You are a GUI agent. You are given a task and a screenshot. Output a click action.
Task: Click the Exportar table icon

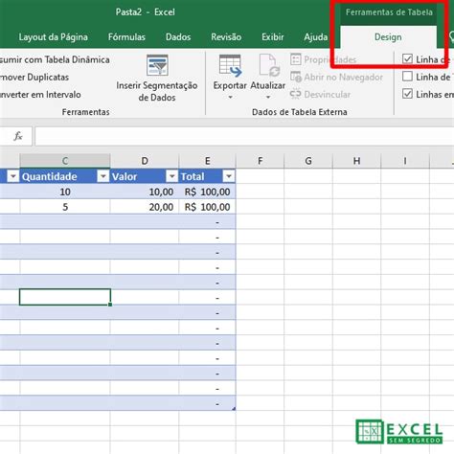[x=230, y=66]
